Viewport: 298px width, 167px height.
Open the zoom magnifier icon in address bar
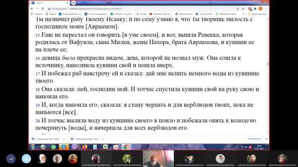(238, 9)
